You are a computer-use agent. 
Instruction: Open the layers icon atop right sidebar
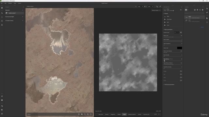[207, 8]
